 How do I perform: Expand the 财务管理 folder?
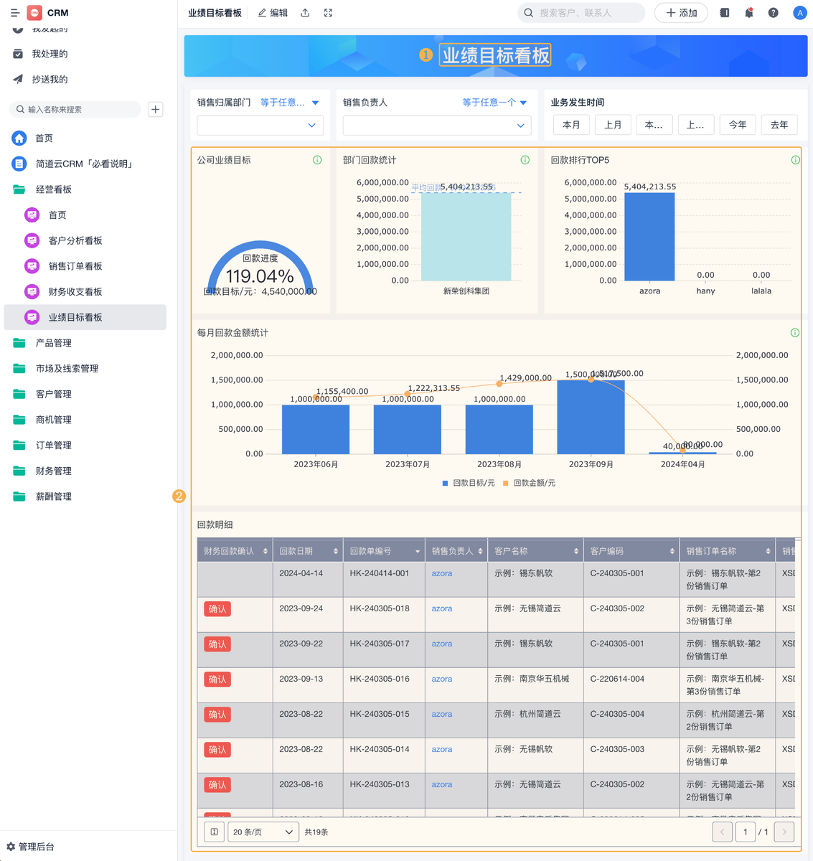(x=85, y=471)
